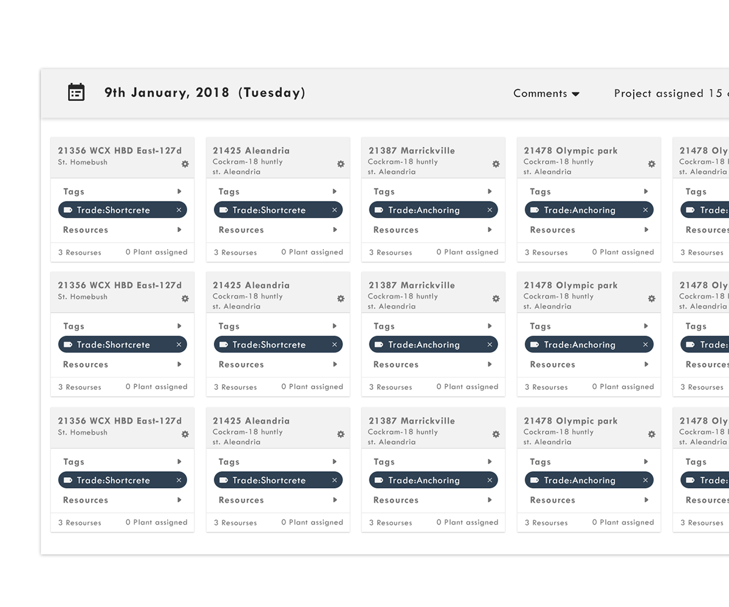This screenshot has width=729, height=607.
Task: Click title '21356 WCX HBD East-127d' in top row
Action: point(120,151)
